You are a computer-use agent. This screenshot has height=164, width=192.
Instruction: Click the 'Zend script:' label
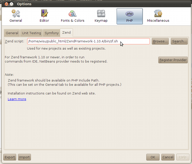[x=14, y=41]
